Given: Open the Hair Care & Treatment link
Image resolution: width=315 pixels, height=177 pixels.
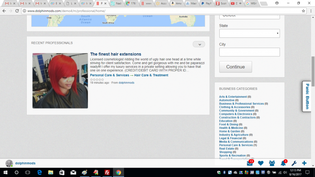Looking at the screenshot, I should 151,75.
